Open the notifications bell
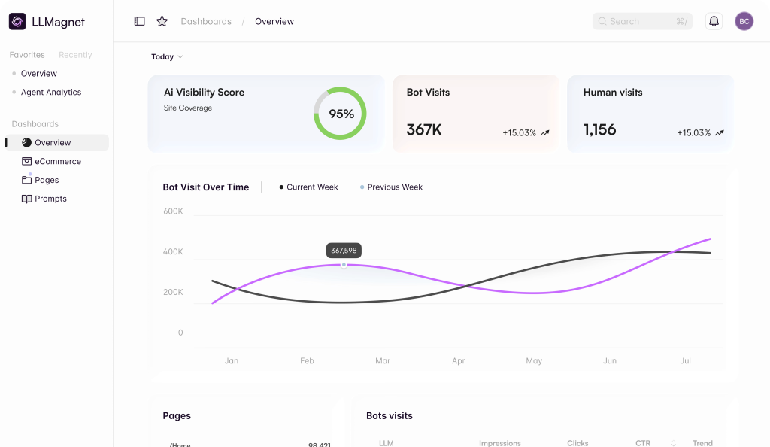 pos(714,21)
